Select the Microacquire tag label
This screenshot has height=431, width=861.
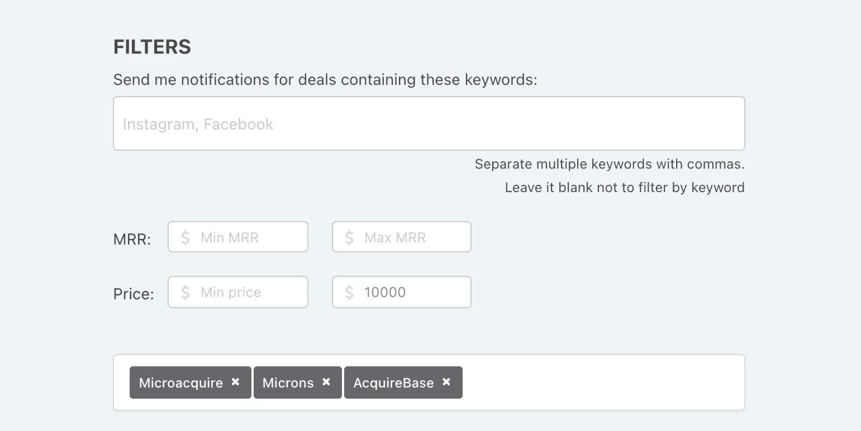pos(180,383)
